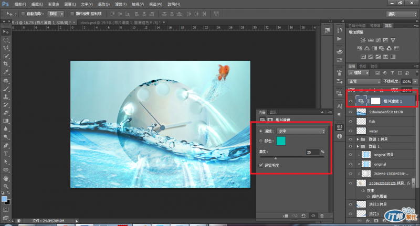420x226 pixels.
Task: Switch to the 資訊 tab in Properties
Action: [273, 112]
